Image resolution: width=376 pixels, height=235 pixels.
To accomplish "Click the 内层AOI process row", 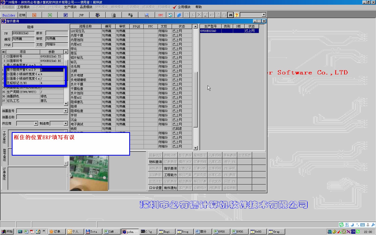I will [131, 44].
